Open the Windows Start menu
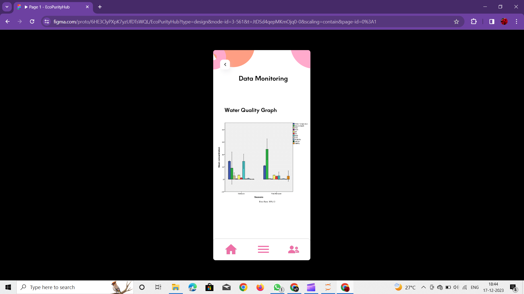This screenshot has width=524, height=294. coord(8,287)
